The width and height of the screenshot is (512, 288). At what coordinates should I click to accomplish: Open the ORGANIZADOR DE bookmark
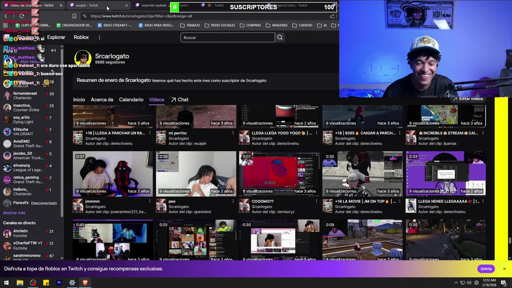(x=74, y=25)
